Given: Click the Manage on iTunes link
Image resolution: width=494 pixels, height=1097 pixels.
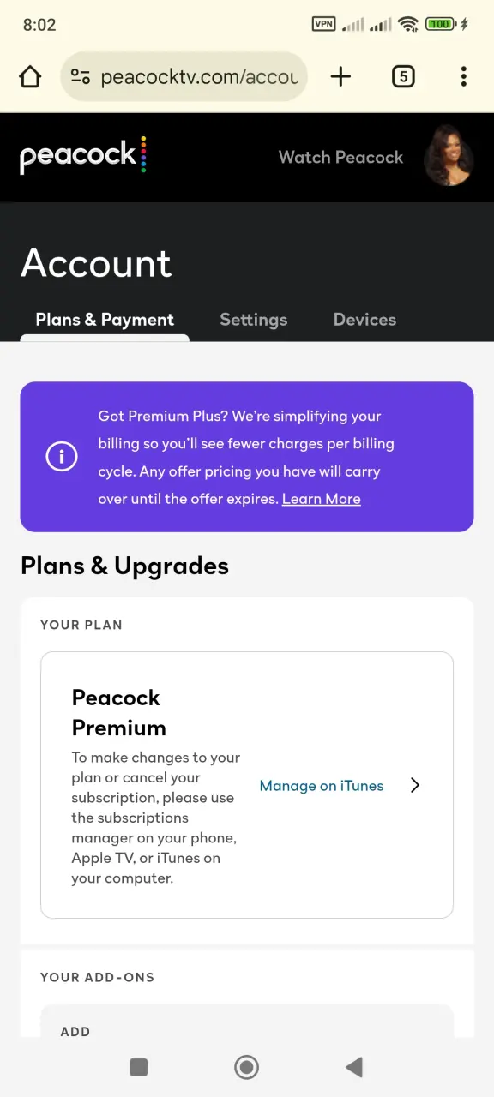Looking at the screenshot, I should [x=322, y=785].
